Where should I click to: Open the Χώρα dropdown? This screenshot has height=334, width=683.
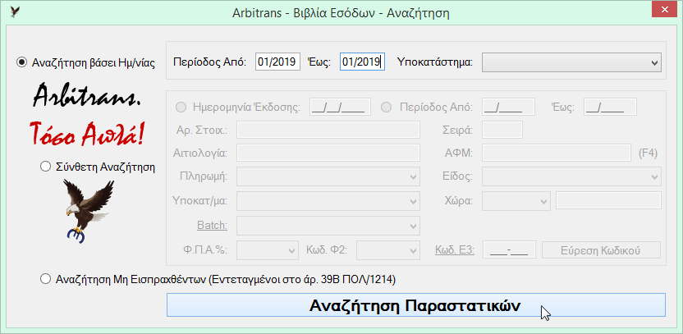tap(516, 201)
